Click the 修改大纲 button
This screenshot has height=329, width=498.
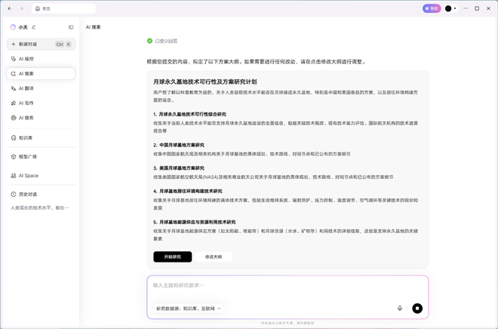214,257
